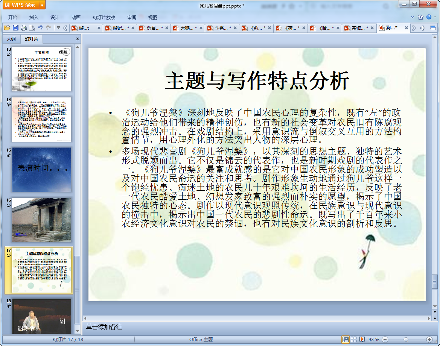The width and height of the screenshot is (440, 346).
Task: Open the WPS 演示 application menu dropdown
Action: point(42,5)
